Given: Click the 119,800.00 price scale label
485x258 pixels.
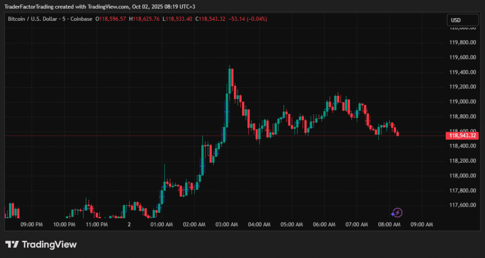Looking at the screenshot, I should pos(461,42).
